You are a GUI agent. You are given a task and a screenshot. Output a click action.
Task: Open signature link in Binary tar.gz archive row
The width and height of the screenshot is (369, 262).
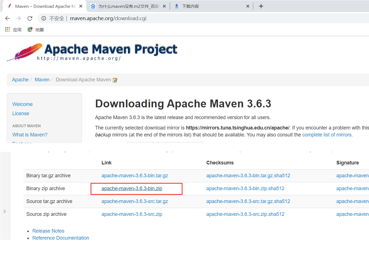coord(353,176)
